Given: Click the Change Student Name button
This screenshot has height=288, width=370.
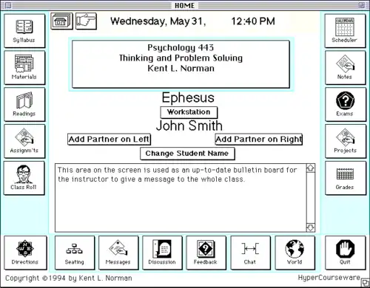Looking at the screenshot, I should point(187,154).
